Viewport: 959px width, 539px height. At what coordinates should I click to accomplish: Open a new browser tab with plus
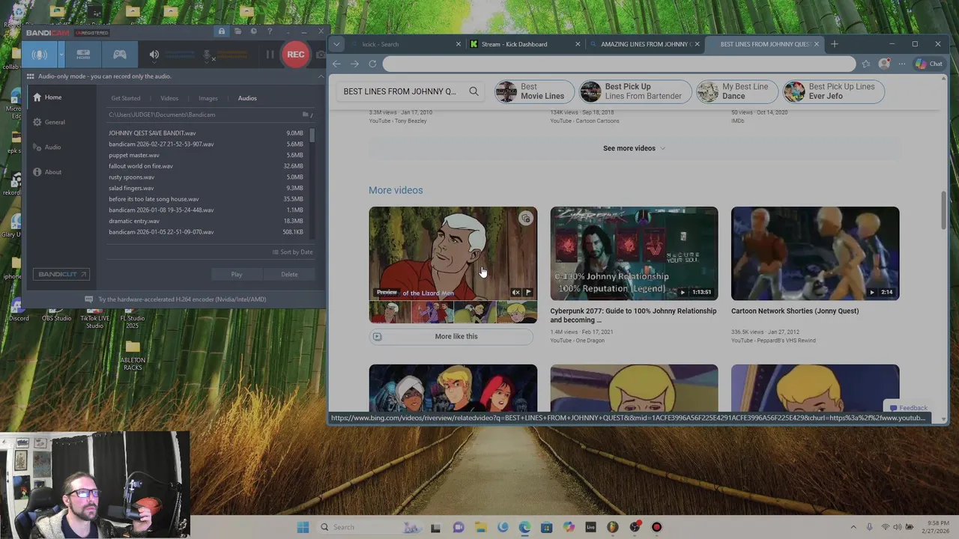[x=834, y=44]
